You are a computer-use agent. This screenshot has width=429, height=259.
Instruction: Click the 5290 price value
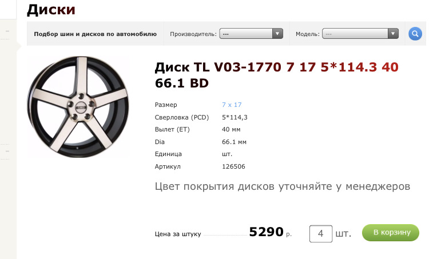click(266, 232)
